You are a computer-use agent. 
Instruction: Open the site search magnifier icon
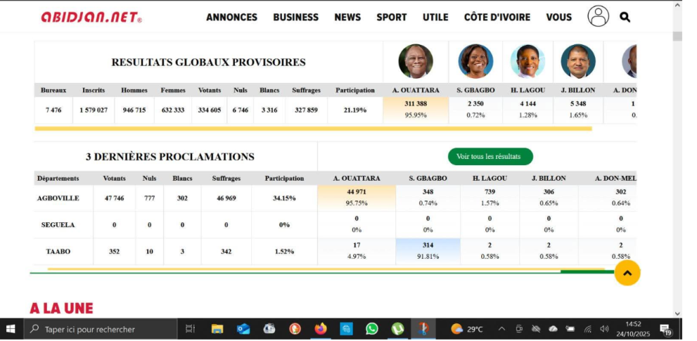click(625, 17)
